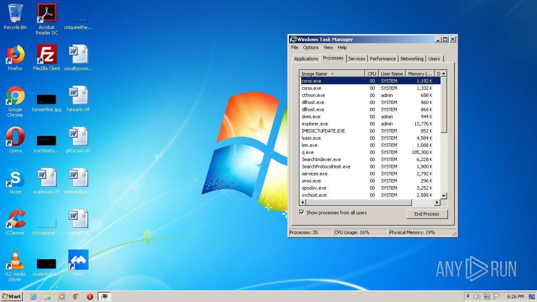Open Task Manager Help menu
Screen dimensions: 537x302
342,47
